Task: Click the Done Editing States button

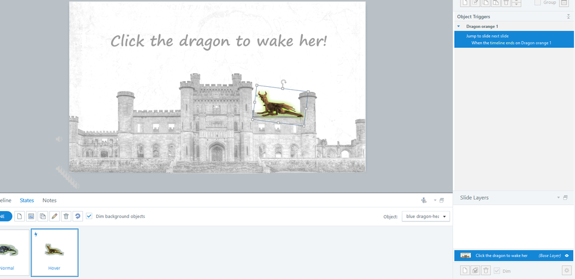Action: pyautogui.click(x=6, y=216)
